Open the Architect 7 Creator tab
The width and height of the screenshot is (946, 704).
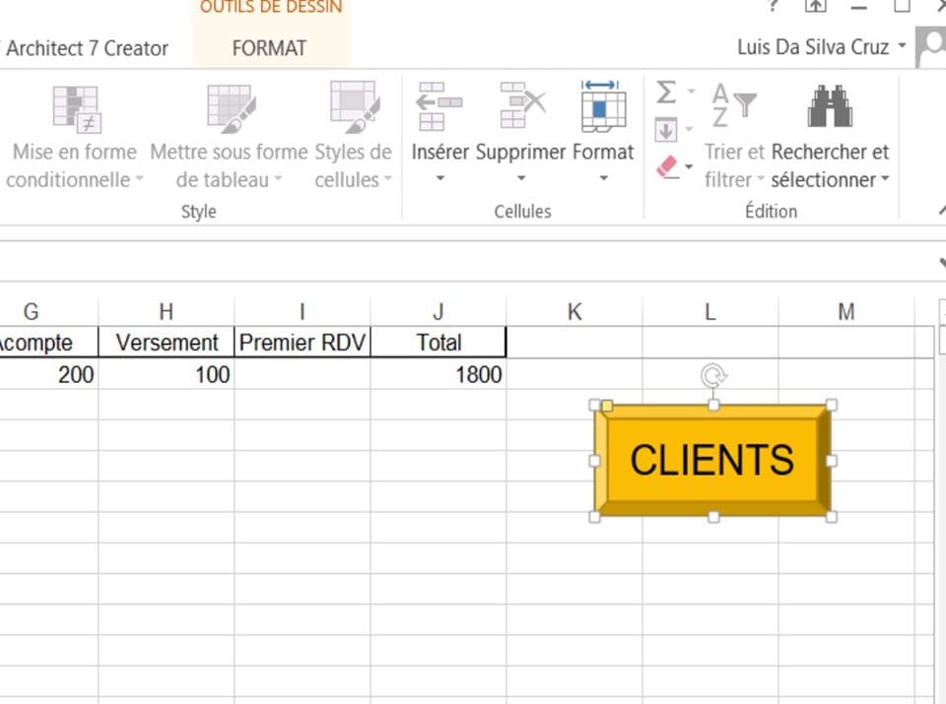tap(87, 48)
